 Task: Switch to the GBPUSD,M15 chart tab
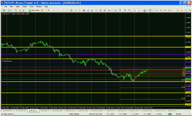70,110
